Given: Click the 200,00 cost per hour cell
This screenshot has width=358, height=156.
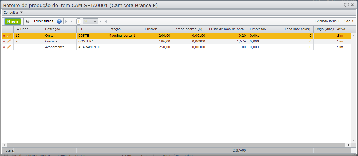Looking at the screenshot, I should (158, 36).
